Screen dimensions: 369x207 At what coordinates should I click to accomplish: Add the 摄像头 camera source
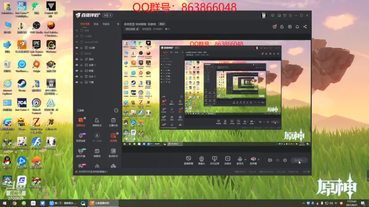point(202,160)
